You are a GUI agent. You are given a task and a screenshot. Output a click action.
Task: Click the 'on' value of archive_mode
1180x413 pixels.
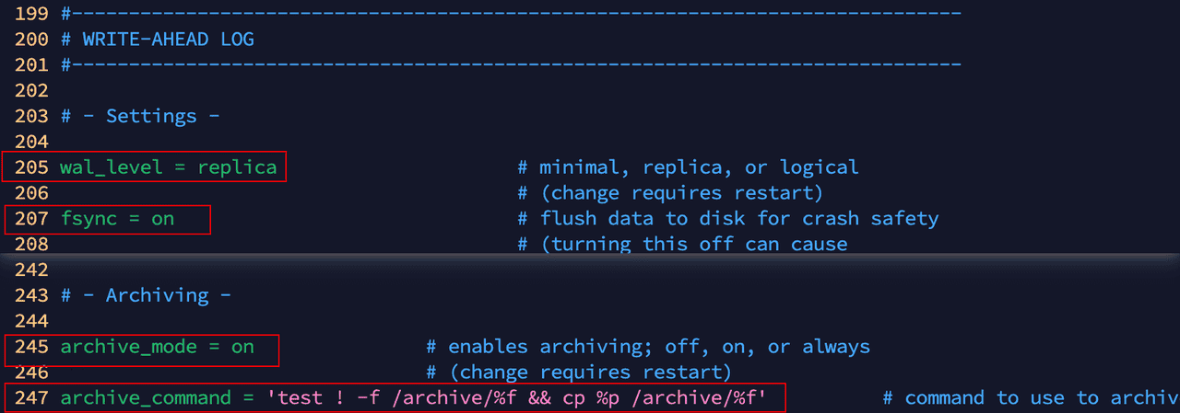[242, 347]
